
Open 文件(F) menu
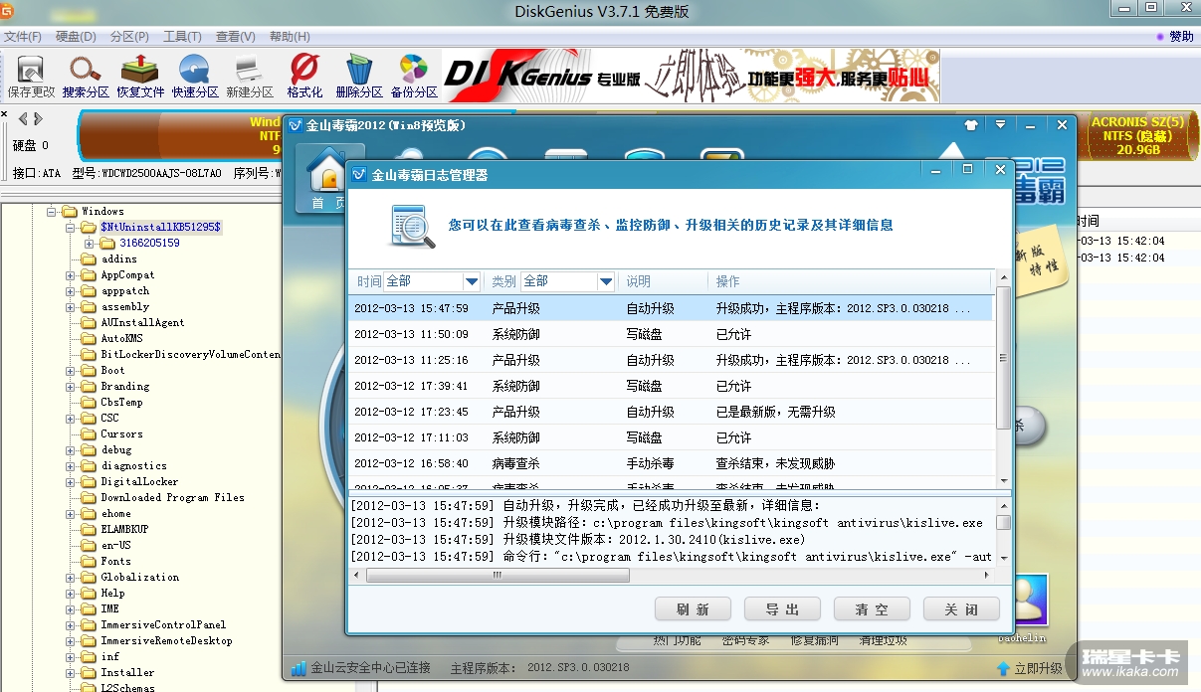coord(21,37)
